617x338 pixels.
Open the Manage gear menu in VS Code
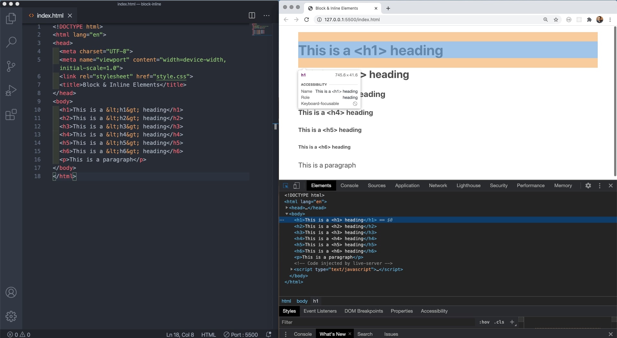pyautogui.click(x=11, y=316)
